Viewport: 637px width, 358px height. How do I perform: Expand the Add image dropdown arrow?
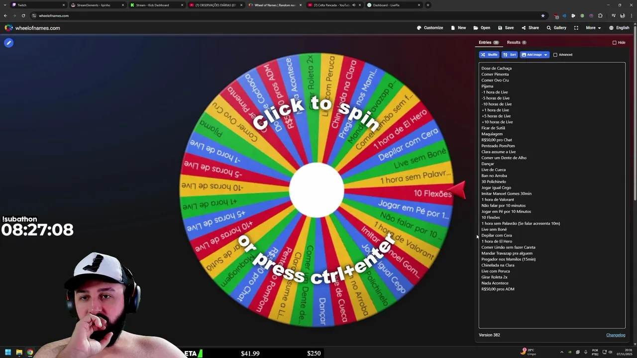545,55
